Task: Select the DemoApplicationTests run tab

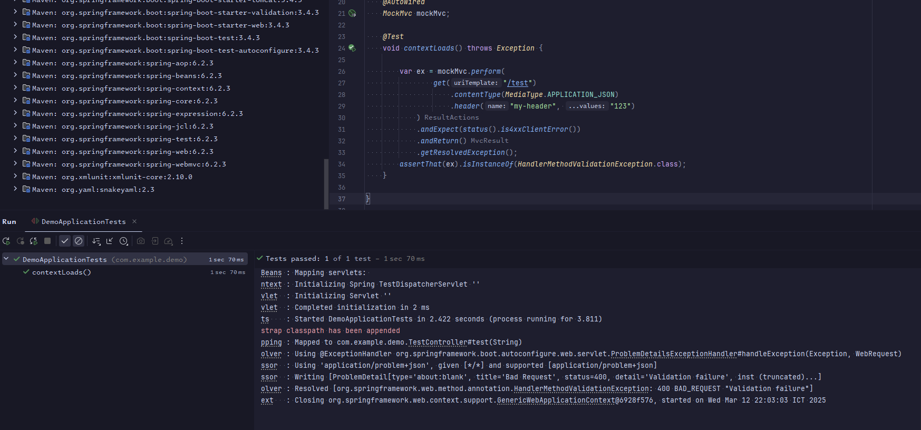Action: [83, 222]
